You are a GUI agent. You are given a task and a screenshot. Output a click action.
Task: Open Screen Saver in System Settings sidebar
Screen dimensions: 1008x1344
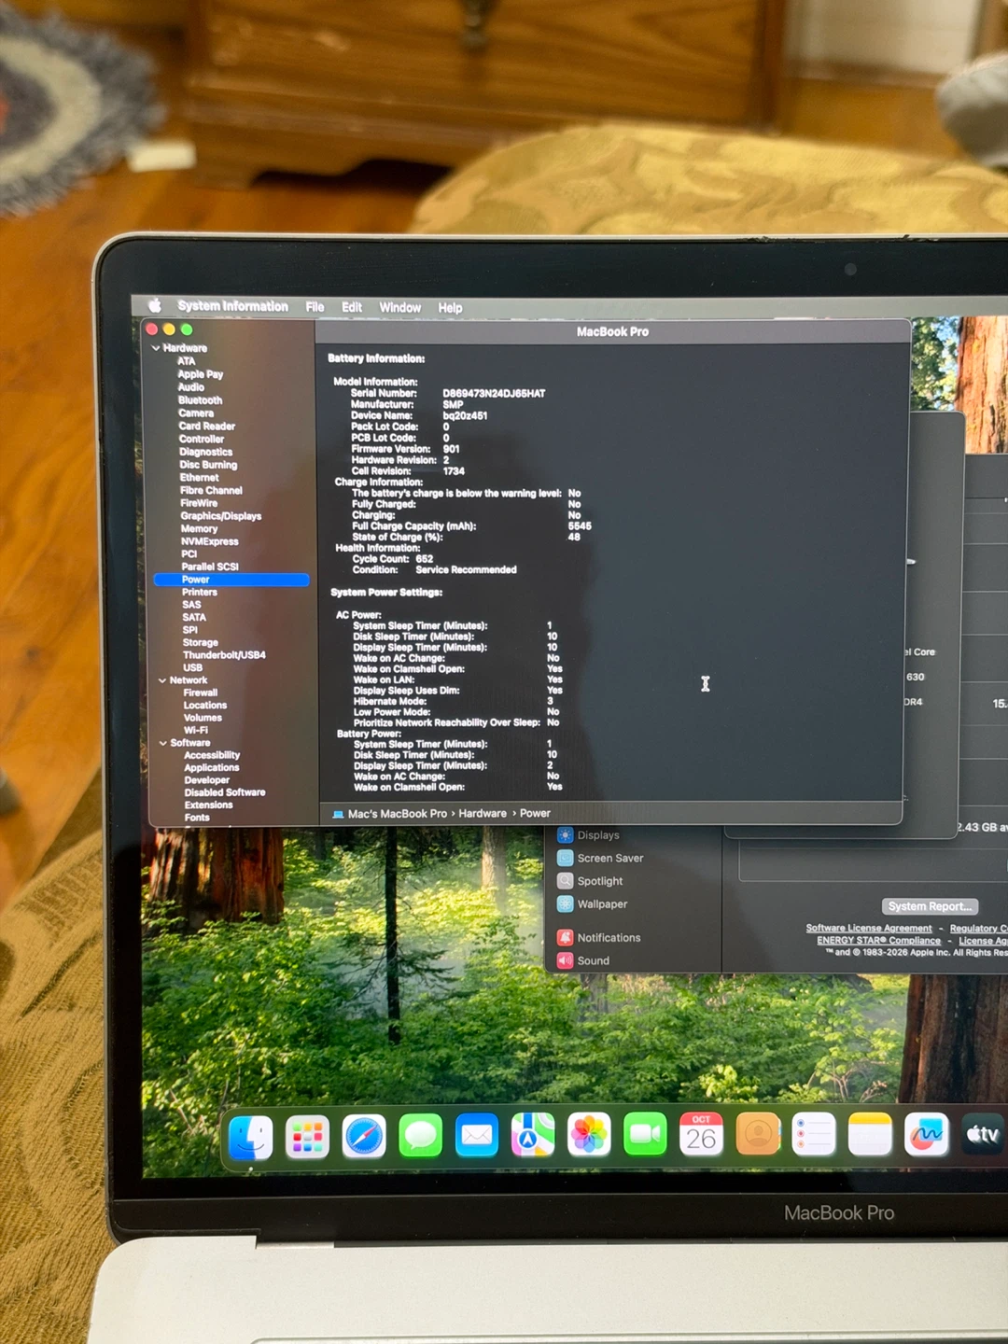(601, 859)
